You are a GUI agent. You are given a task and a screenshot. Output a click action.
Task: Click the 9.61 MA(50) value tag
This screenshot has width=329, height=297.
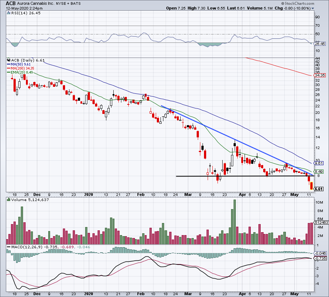click(318, 163)
